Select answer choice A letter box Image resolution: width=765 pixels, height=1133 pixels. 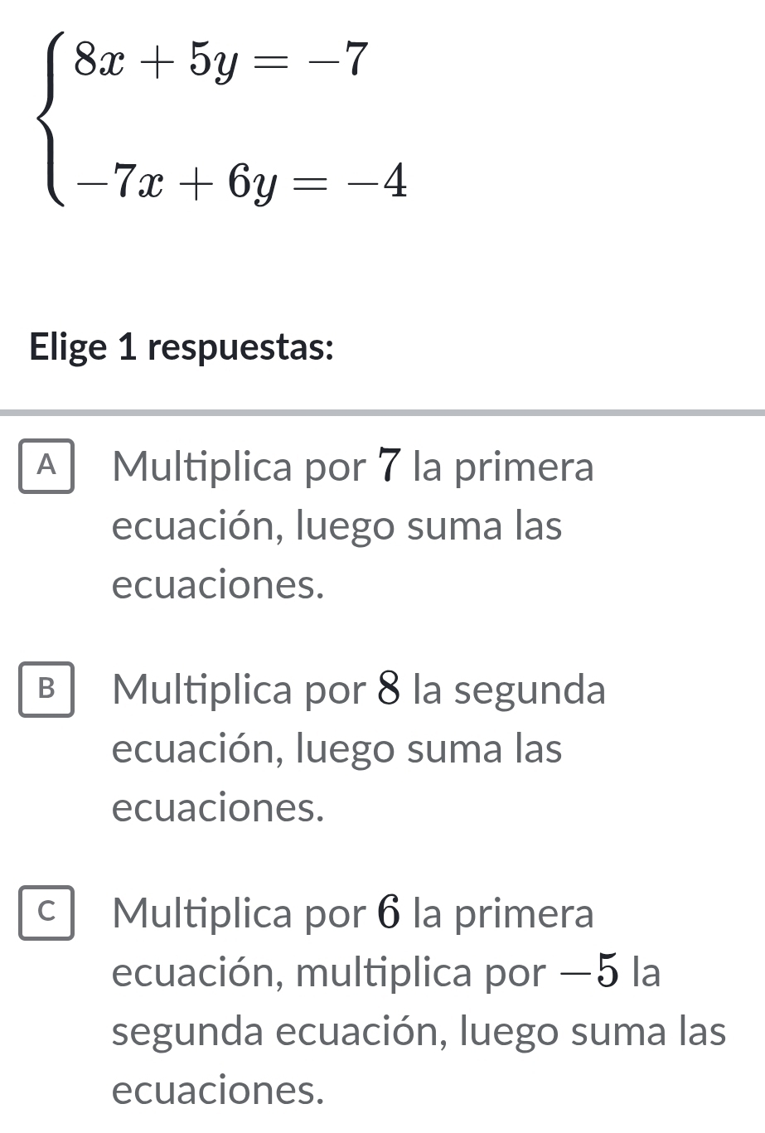coord(46,467)
